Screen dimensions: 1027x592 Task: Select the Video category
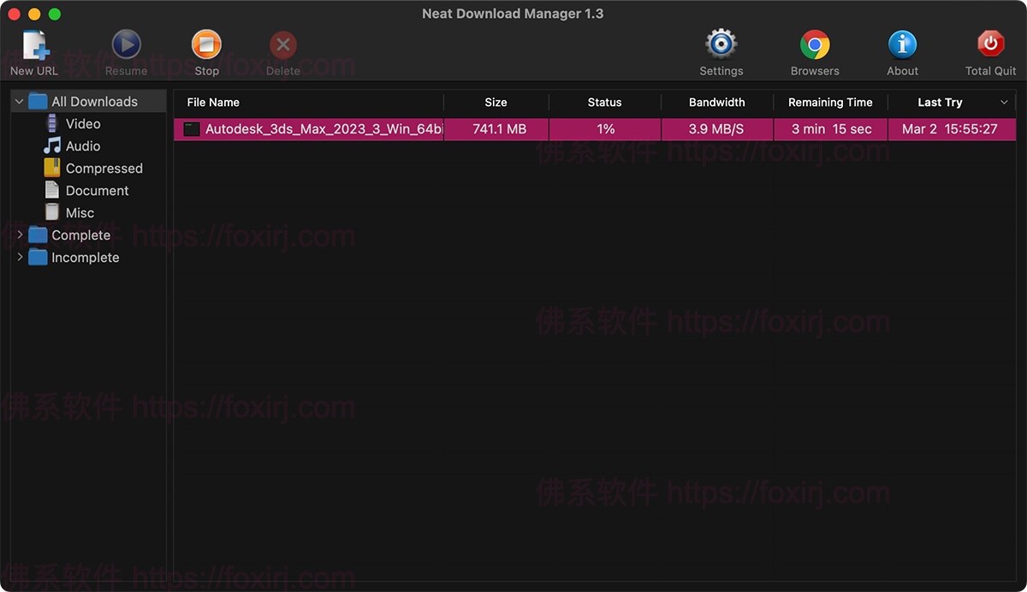click(82, 123)
